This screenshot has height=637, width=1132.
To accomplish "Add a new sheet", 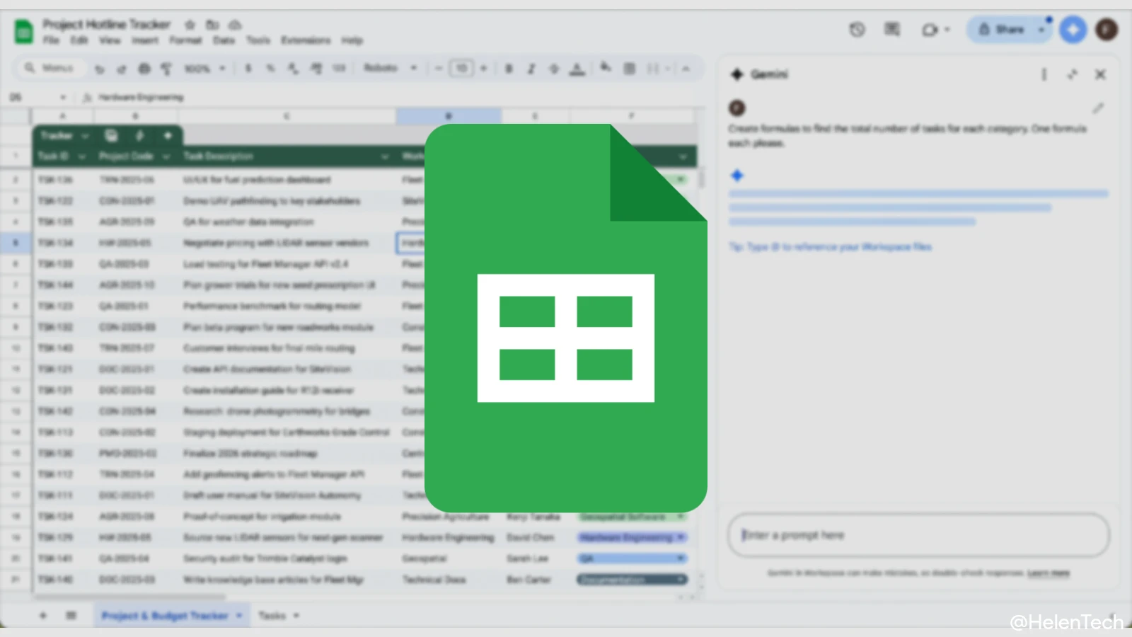I will (43, 616).
